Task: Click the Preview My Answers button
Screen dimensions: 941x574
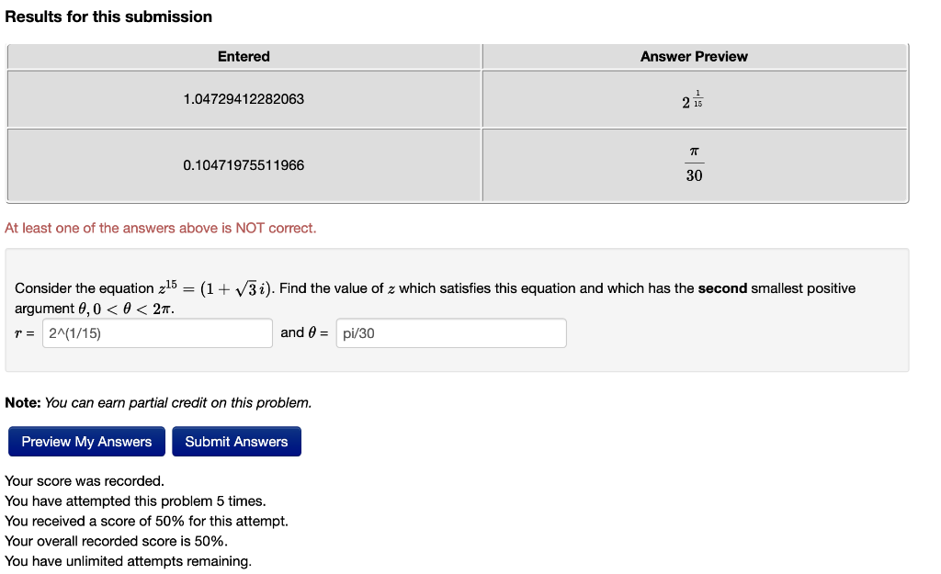Action: [x=85, y=442]
